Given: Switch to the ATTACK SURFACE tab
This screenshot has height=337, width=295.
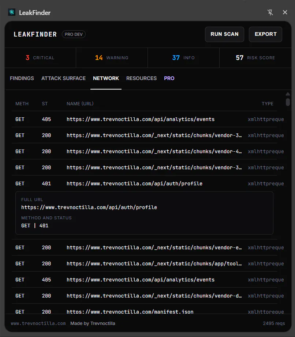Looking at the screenshot, I should pyautogui.click(x=63, y=78).
